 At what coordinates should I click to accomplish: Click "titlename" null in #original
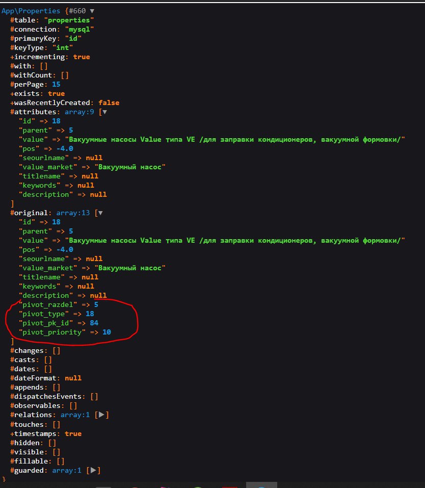click(x=90, y=277)
